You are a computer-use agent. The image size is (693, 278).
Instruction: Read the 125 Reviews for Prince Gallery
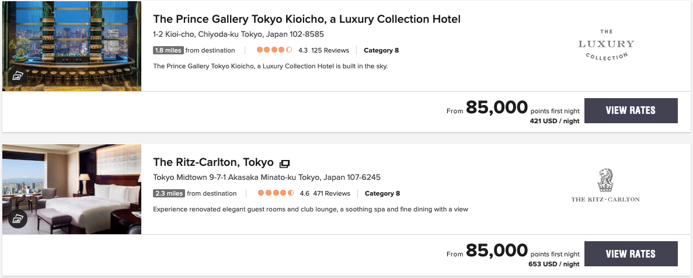coord(330,50)
